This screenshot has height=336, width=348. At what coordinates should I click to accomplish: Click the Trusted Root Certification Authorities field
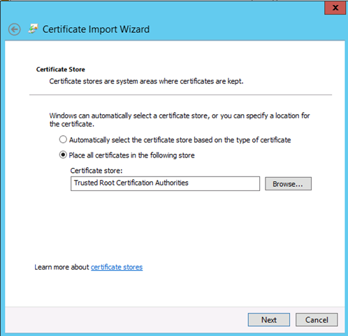point(165,183)
